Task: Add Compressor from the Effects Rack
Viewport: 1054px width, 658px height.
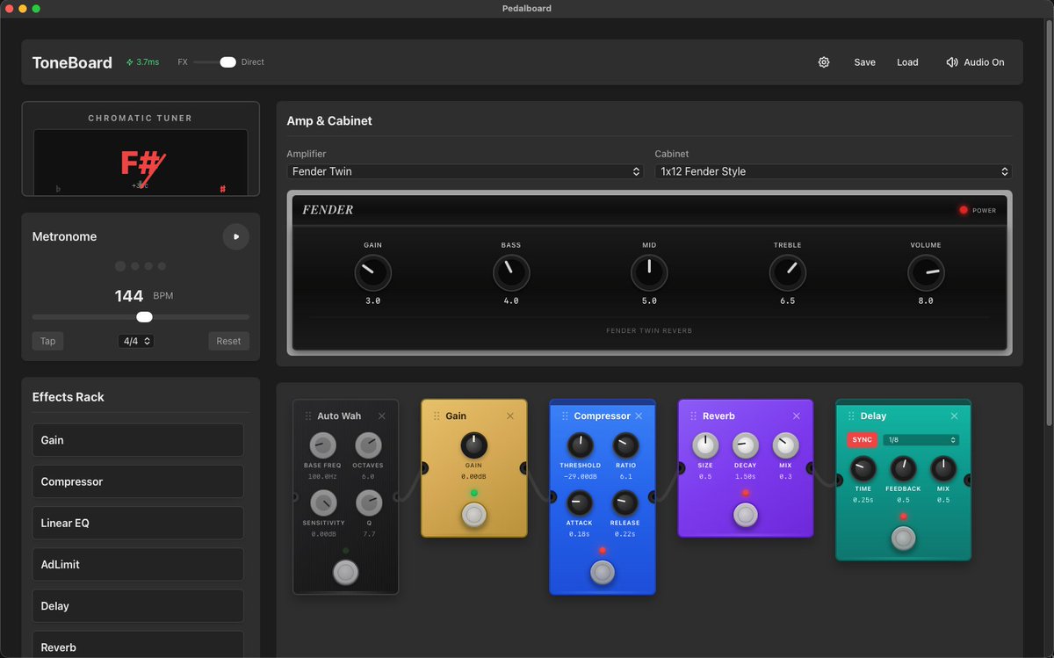Action: click(138, 481)
